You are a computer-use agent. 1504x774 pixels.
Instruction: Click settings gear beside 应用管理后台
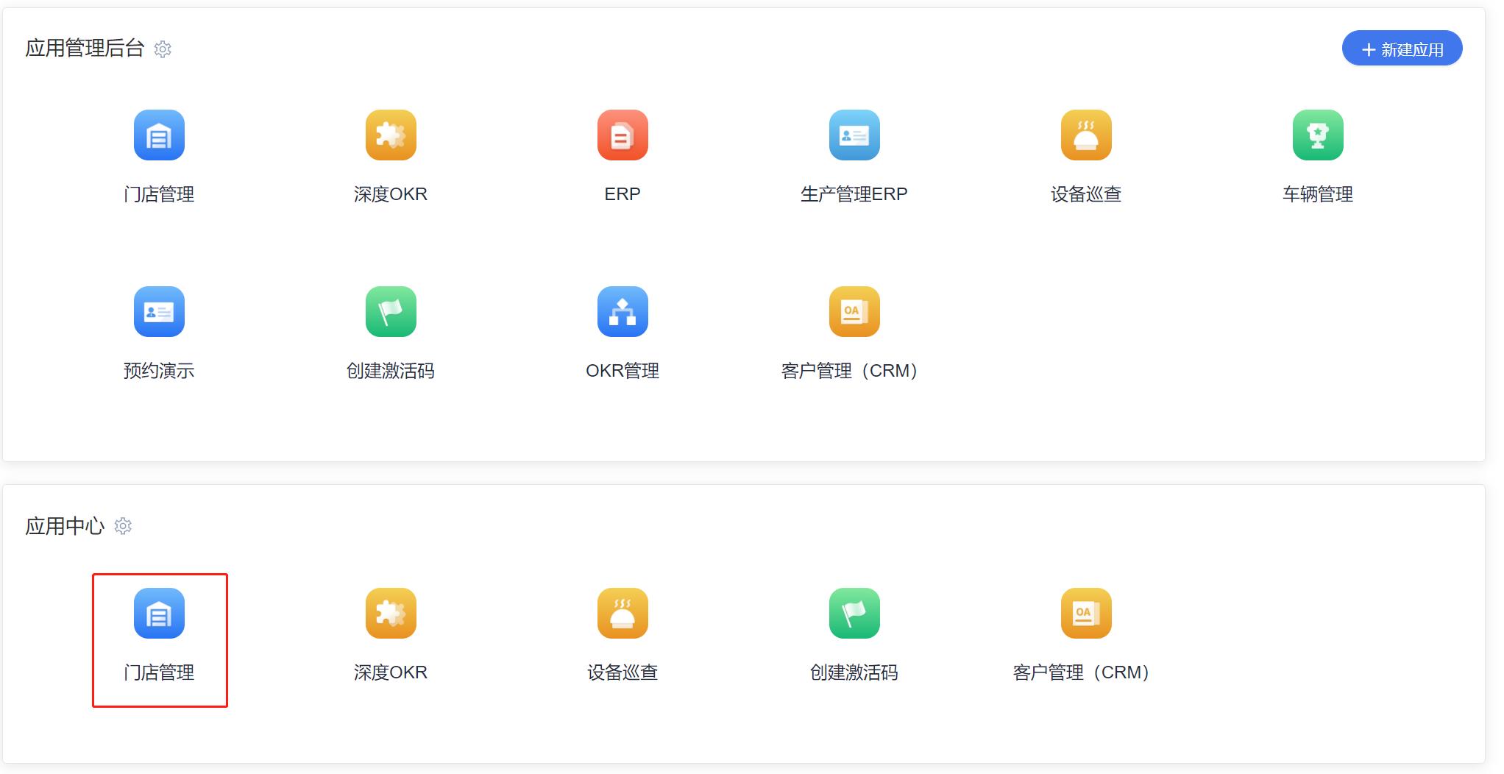(x=163, y=49)
